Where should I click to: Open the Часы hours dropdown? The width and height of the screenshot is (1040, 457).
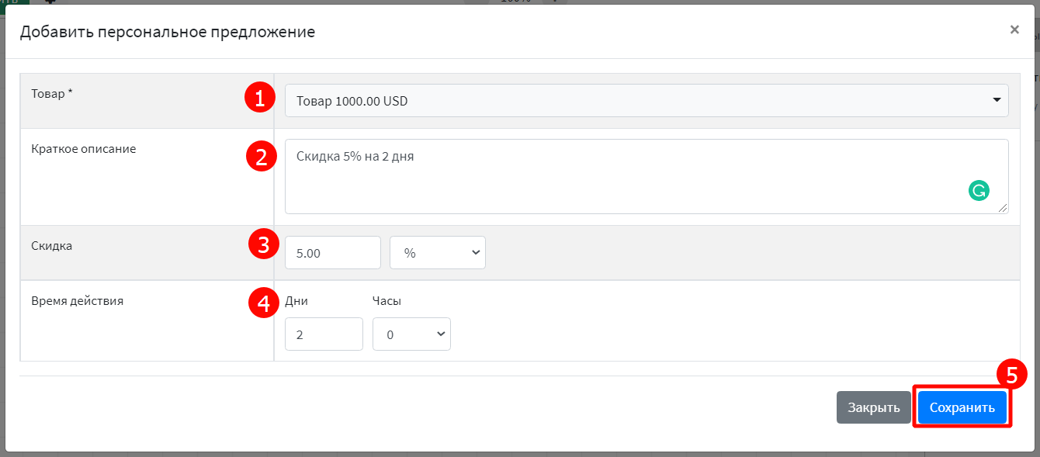(411, 334)
